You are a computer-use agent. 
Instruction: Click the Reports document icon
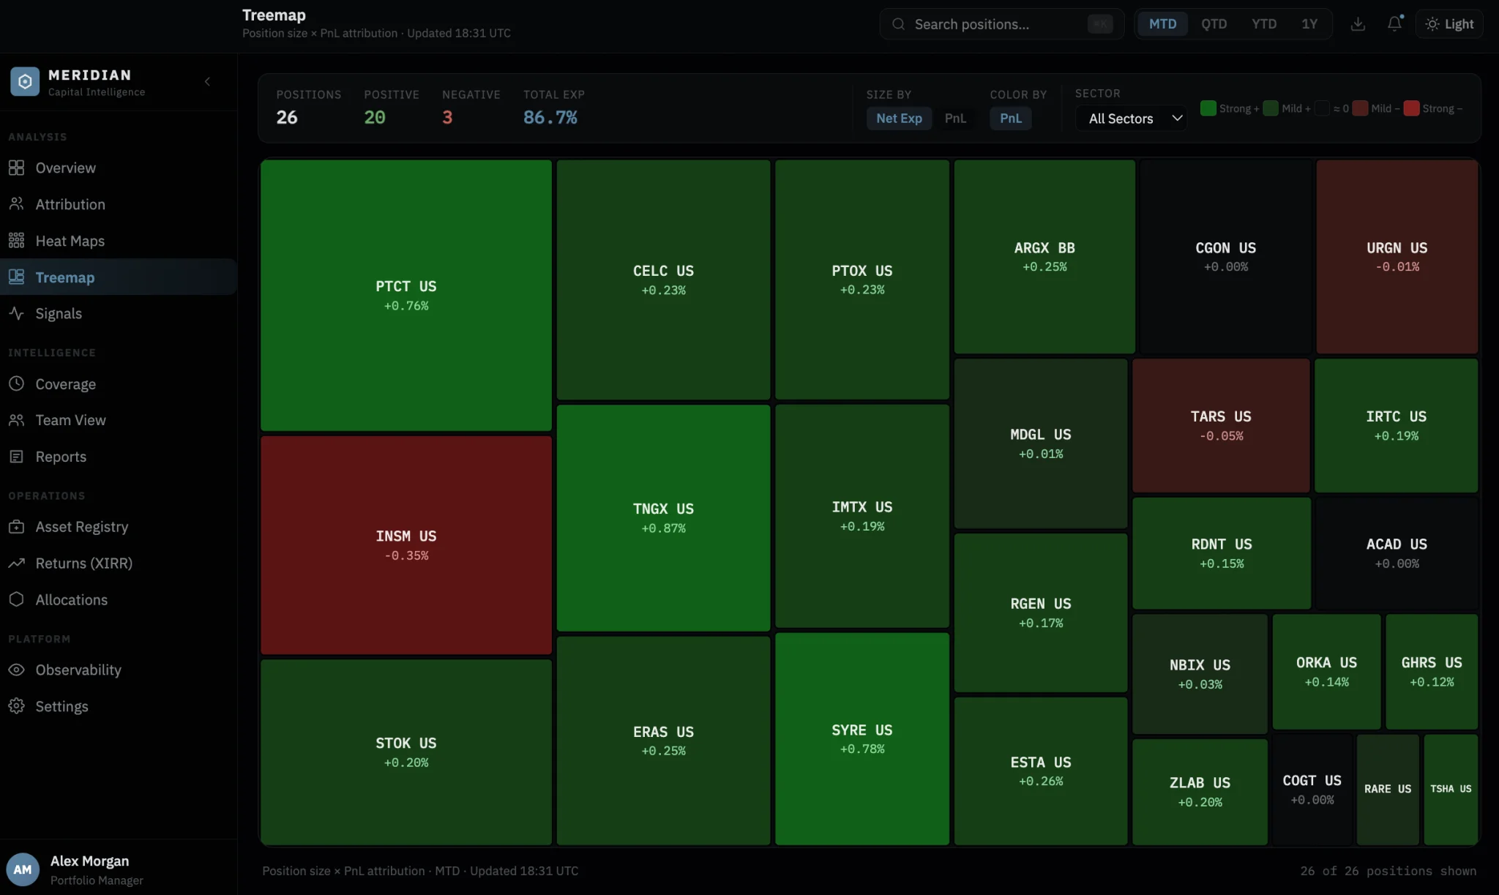[x=16, y=457]
